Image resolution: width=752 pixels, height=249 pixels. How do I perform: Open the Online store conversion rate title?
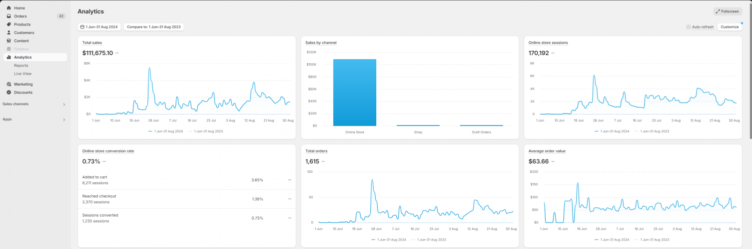tap(108, 151)
